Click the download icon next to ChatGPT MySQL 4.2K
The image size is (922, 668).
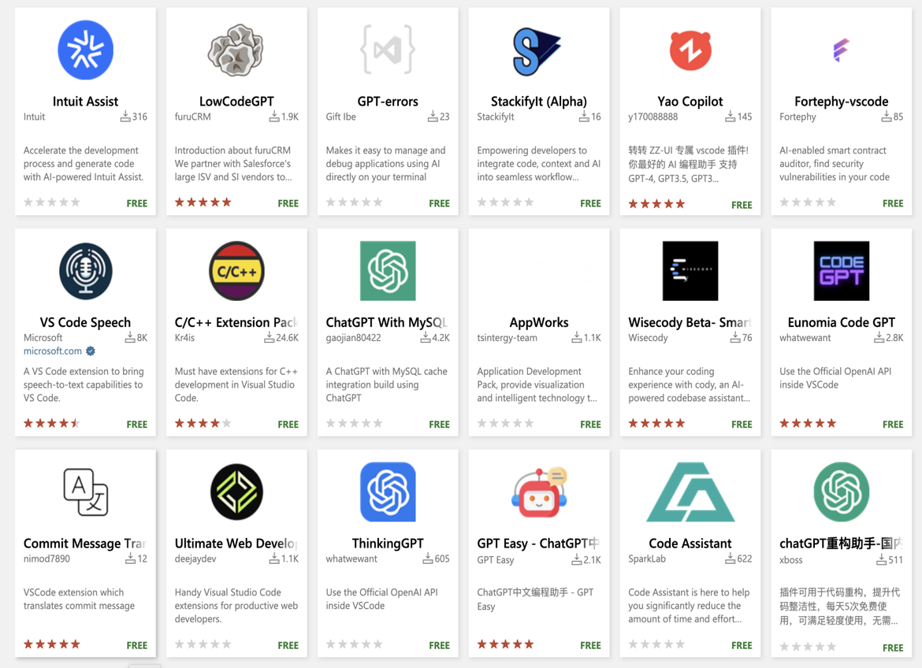[425, 337]
